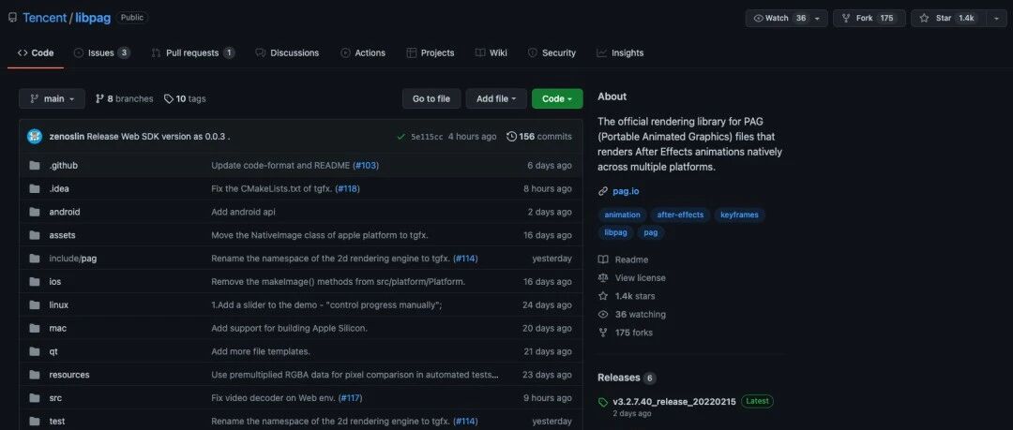
Task: Click the green check status icon on latest commit
Action: [401, 136]
